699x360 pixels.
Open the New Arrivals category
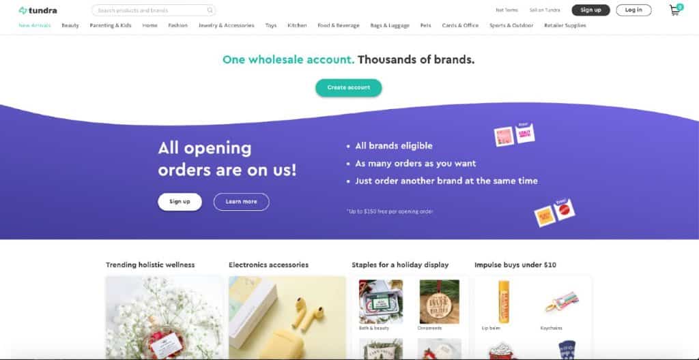pyautogui.click(x=35, y=25)
